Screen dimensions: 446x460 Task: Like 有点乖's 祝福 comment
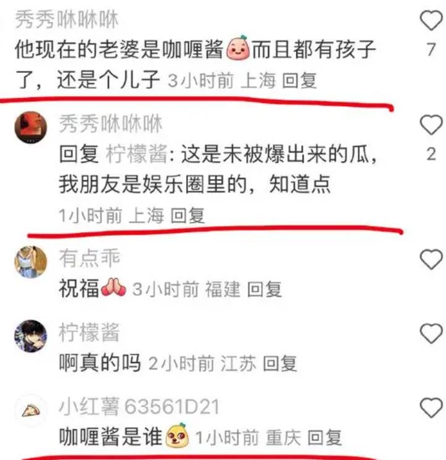(431, 259)
